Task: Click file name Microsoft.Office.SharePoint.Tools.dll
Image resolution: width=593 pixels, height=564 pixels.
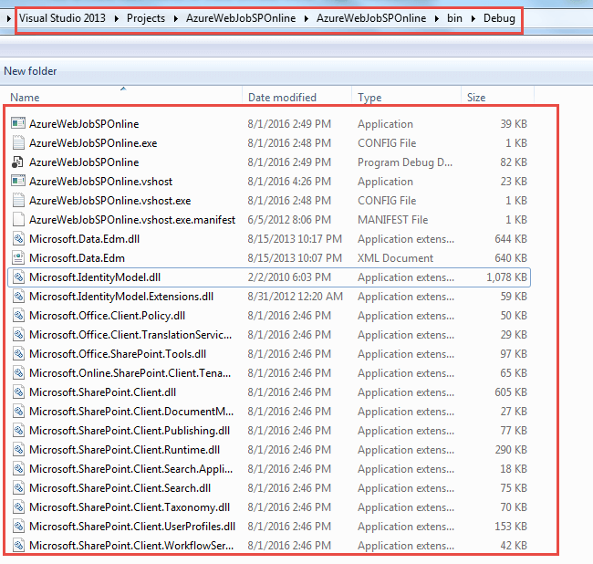Action: coord(118,354)
